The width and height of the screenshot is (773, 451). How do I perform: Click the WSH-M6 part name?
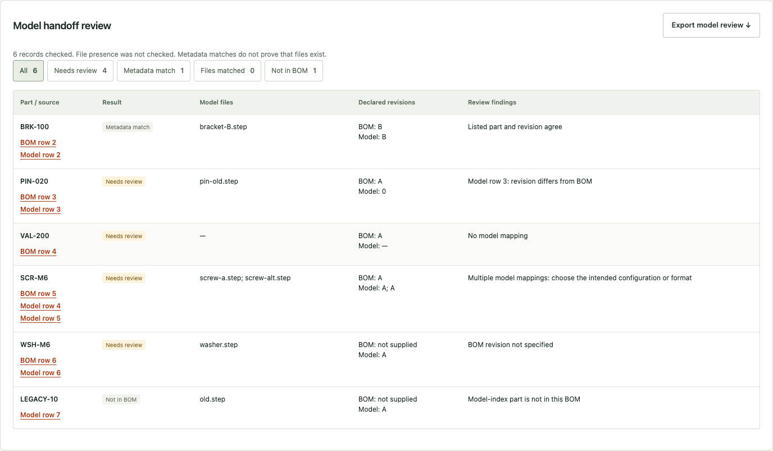coord(35,345)
